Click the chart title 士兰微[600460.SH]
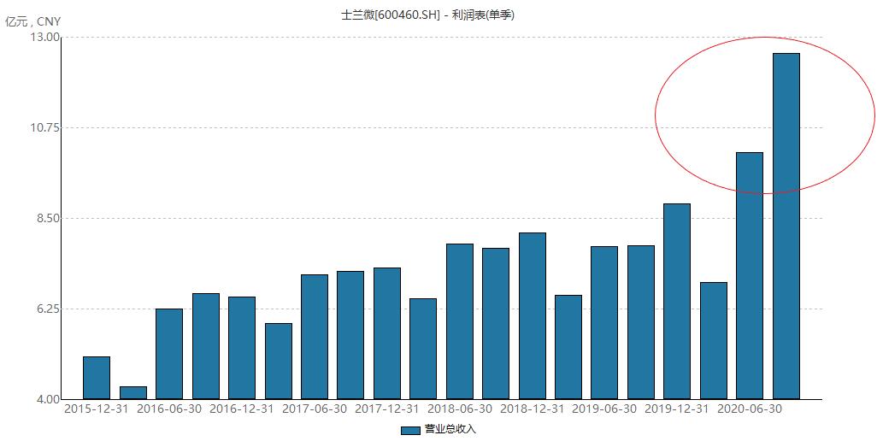The width and height of the screenshot is (883, 447). coord(391,15)
